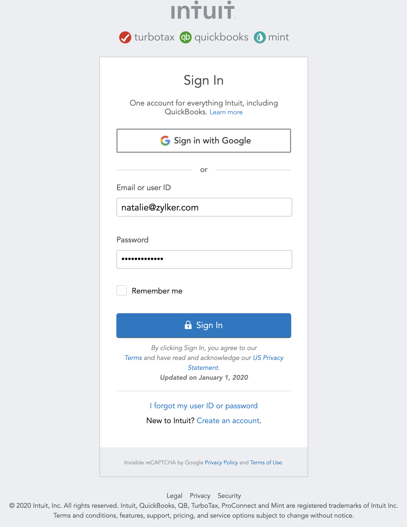Open the US Privacy Statement link
Image resolution: width=407 pixels, height=527 pixels.
268,358
